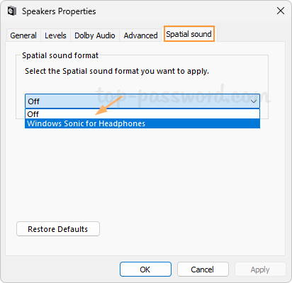Collapse the dropdown using its chevron arrow
The image size is (292, 283).
click(x=254, y=101)
